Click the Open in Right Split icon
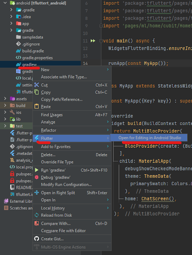This screenshot has height=255, width=192. (x=37, y=193)
